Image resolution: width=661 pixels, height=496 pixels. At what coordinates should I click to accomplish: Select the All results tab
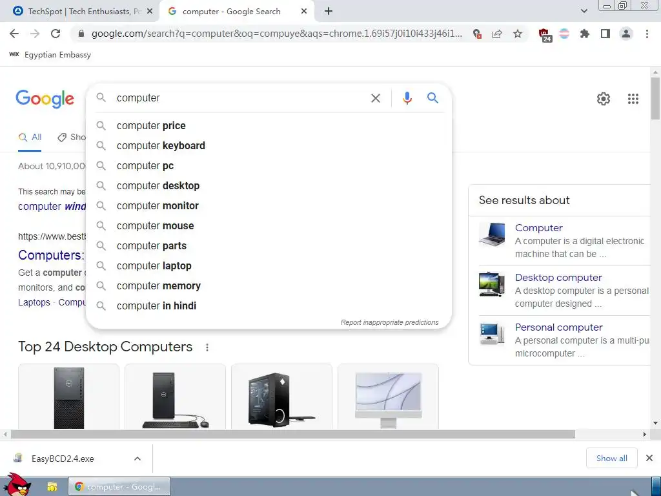pyautogui.click(x=30, y=137)
